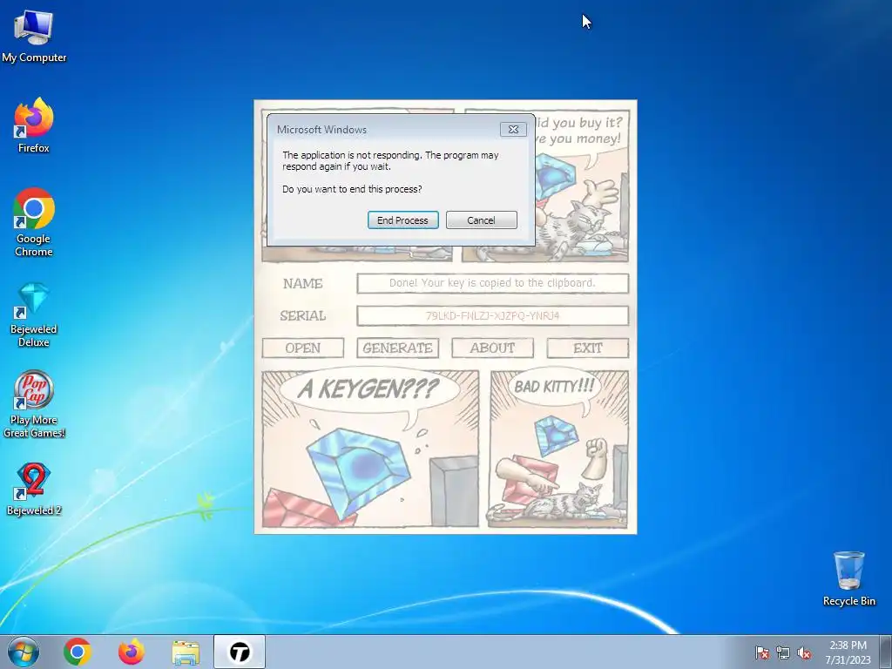Screen dimensions: 892x669
Task: Click the A KEYGEN??? comic panel
Action: 370,449
